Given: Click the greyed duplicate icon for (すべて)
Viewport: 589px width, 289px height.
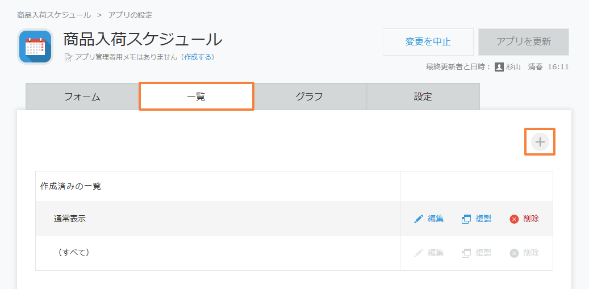Looking at the screenshot, I should [466, 253].
